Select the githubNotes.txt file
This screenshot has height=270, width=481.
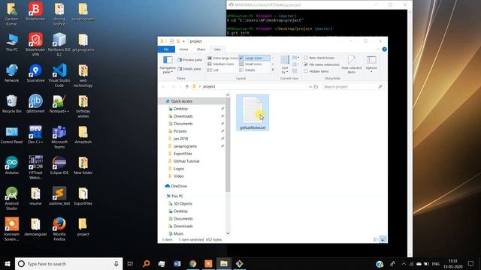[253, 113]
